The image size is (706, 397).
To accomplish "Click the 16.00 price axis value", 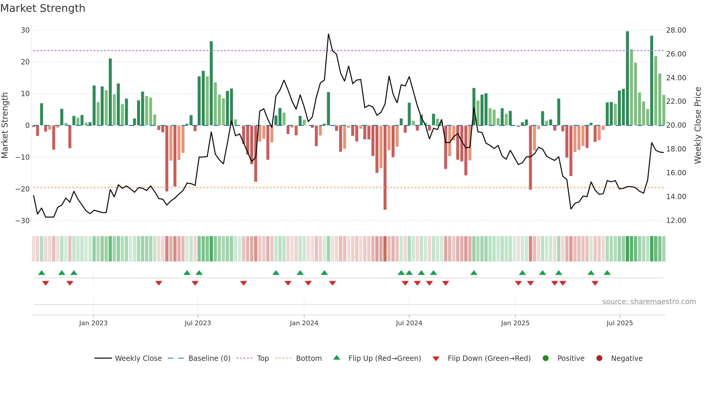I will point(676,173).
